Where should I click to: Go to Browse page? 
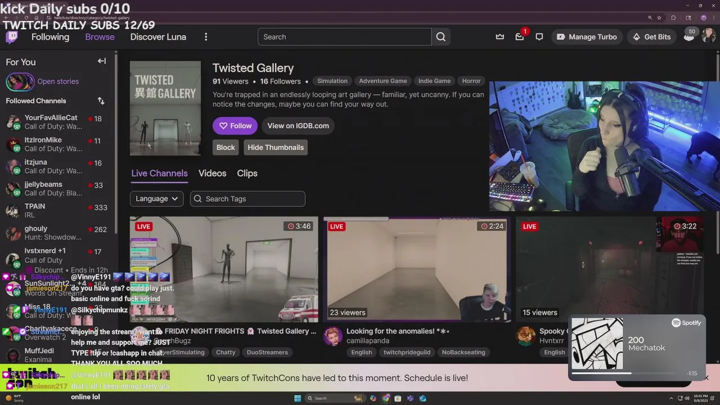pyautogui.click(x=100, y=37)
